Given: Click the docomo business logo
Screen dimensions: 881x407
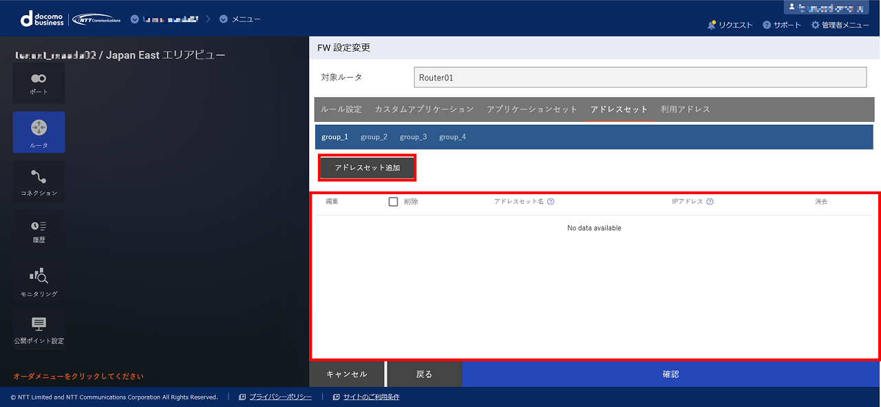Looking at the screenshot, I should tap(43, 19).
